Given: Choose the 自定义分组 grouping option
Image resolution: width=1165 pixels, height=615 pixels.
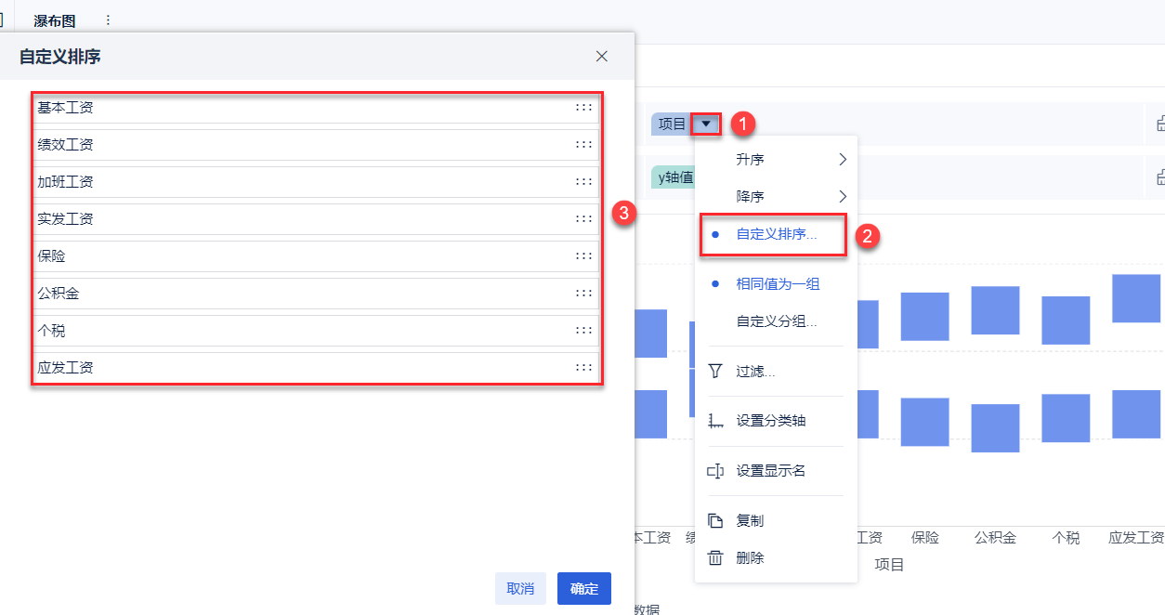Looking at the screenshot, I should pos(776,321).
